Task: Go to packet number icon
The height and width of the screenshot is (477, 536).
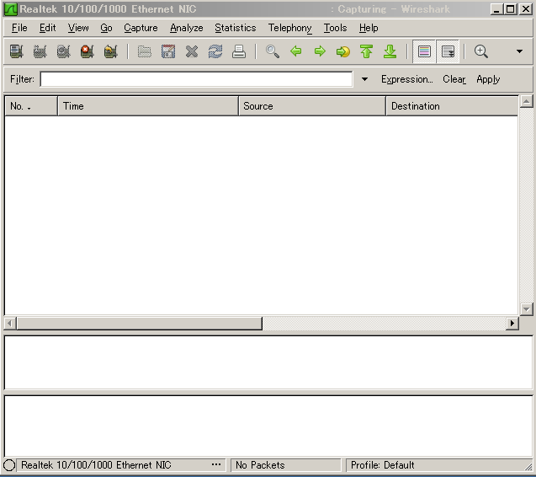Action: tap(342, 51)
